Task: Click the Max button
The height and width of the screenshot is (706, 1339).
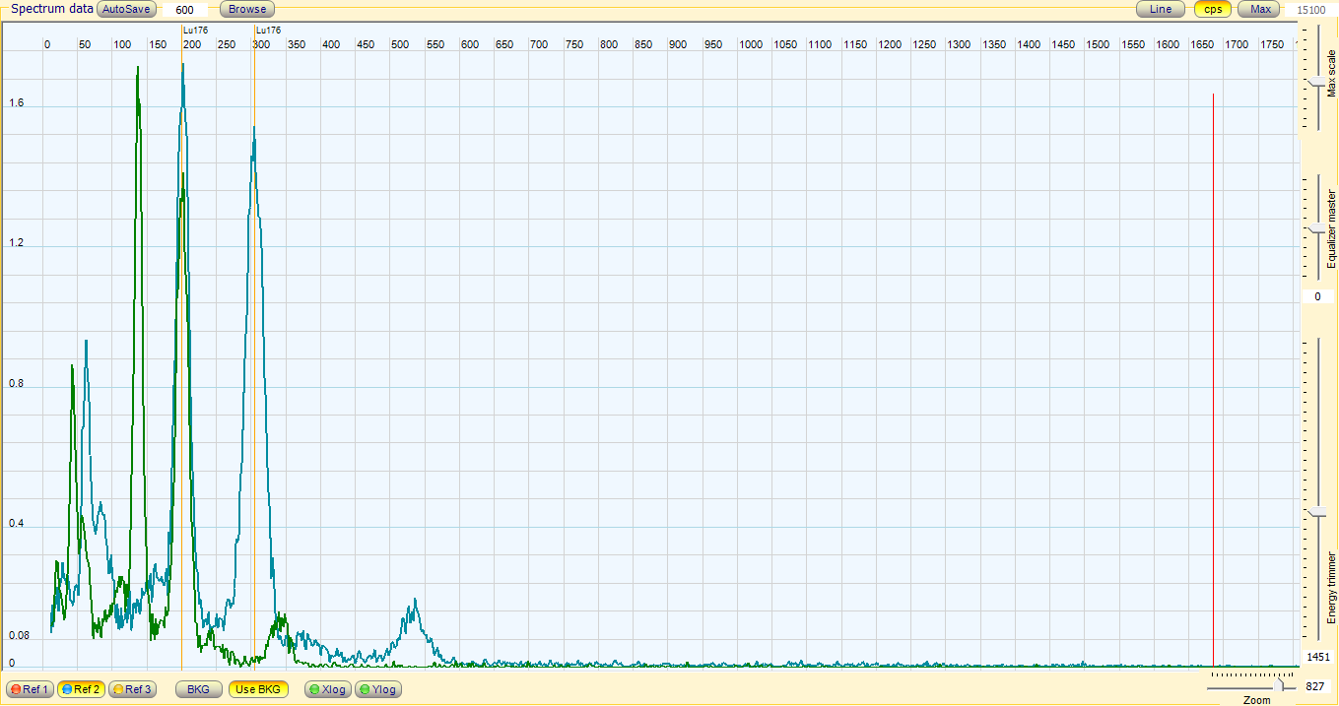Action: coord(1260,9)
